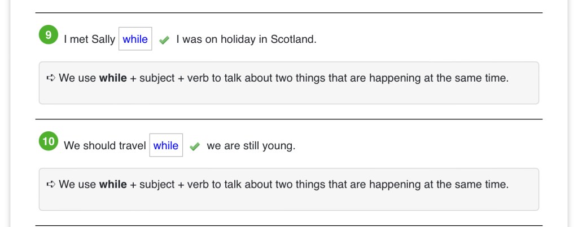The height and width of the screenshot is (227, 578).
Task: Focus the 'while' answer field after 'We should travel'
Action: (x=166, y=145)
